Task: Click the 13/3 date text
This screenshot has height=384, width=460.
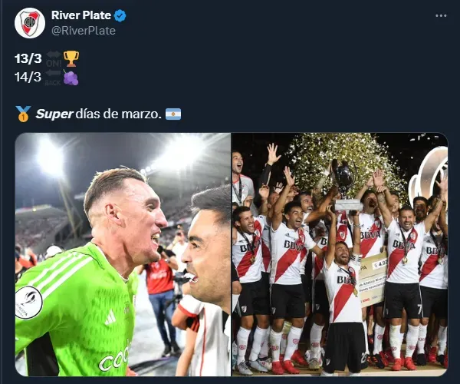Action: tap(28, 59)
